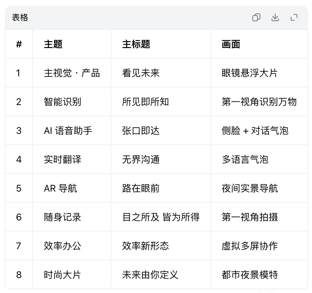Viewport: 312px width, 293px height.
Task: Click row number 5 in the # column
Action: coord(19,188)
